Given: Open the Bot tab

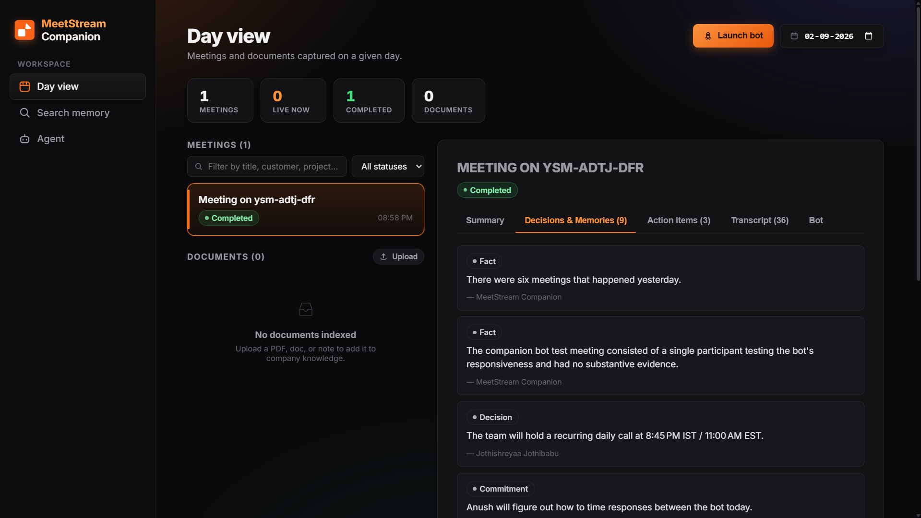Looking at the screenshot, I should click(816, 220).
